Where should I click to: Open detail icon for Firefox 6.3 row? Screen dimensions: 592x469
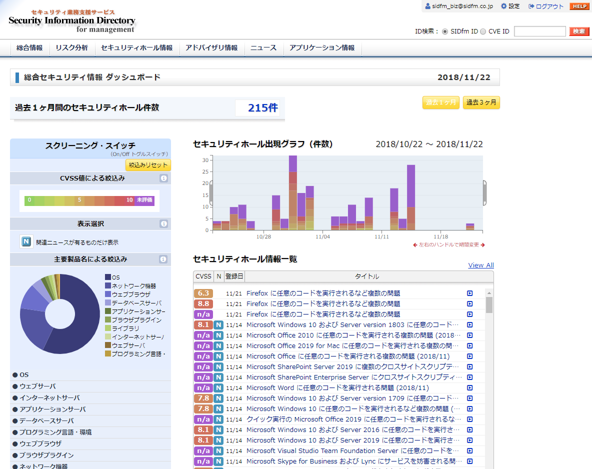tap(469, 293)
